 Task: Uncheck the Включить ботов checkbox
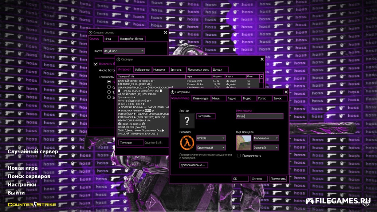tap(95, 64)
